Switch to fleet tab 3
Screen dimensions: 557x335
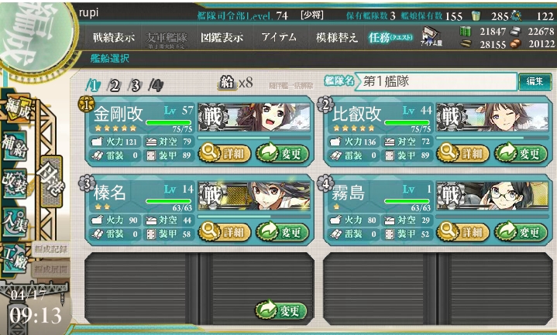(x=135, y=86)
